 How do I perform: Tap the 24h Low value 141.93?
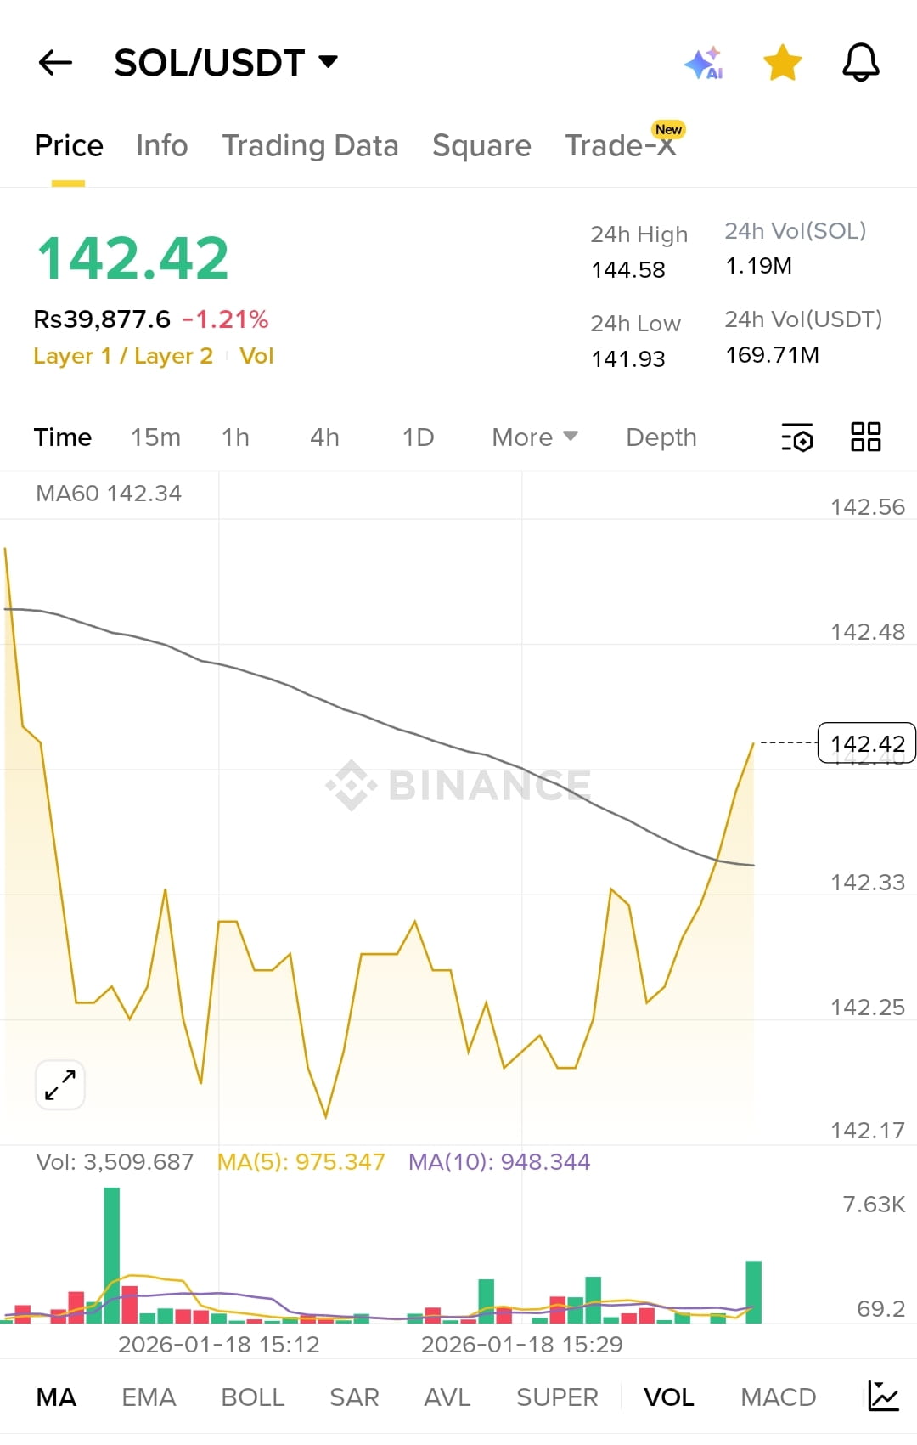(628, 359)
